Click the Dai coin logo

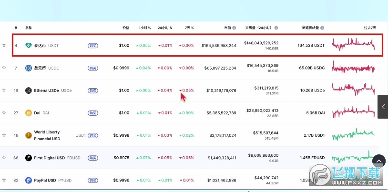pos(29,113)
